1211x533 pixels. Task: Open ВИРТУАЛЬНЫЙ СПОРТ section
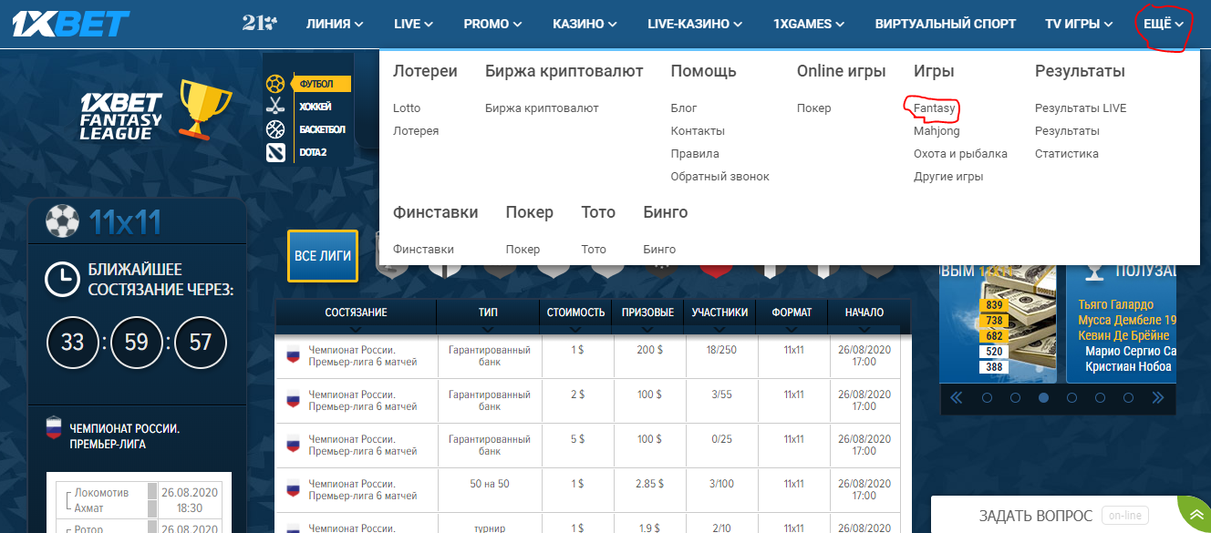946,24
